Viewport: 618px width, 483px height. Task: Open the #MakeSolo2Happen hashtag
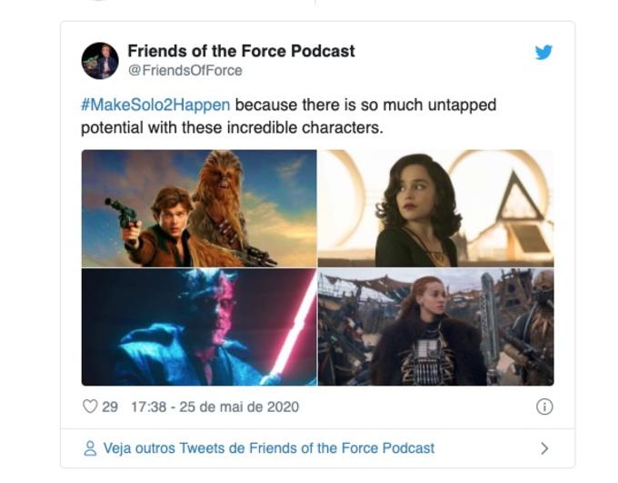(x=155, y=105)
